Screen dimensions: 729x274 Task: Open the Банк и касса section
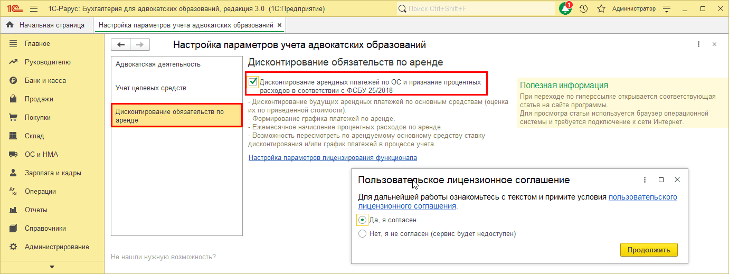coord(45,81)
